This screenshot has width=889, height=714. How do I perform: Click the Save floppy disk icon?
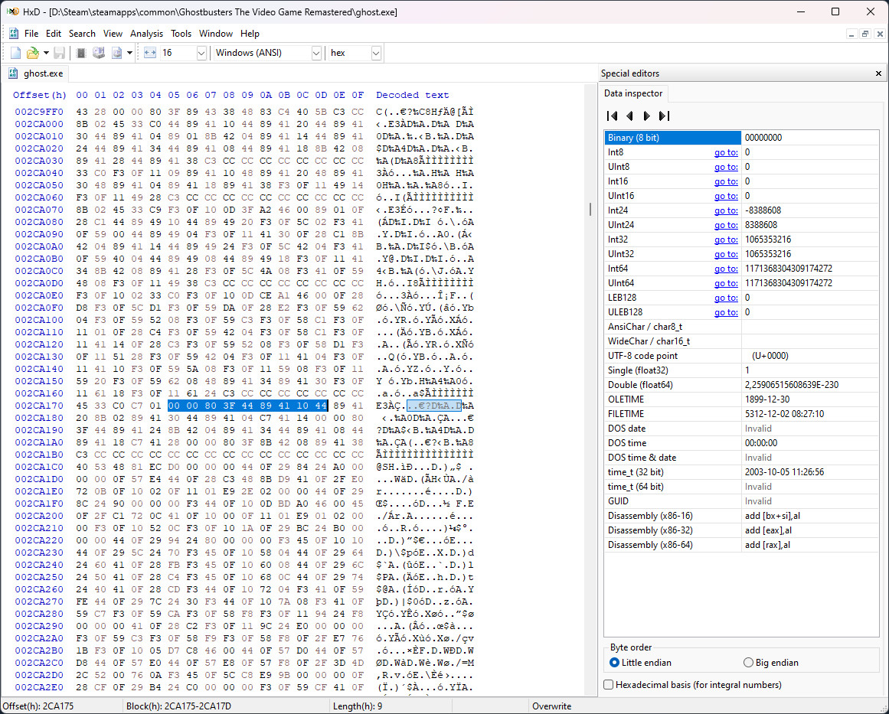(60, 53)
